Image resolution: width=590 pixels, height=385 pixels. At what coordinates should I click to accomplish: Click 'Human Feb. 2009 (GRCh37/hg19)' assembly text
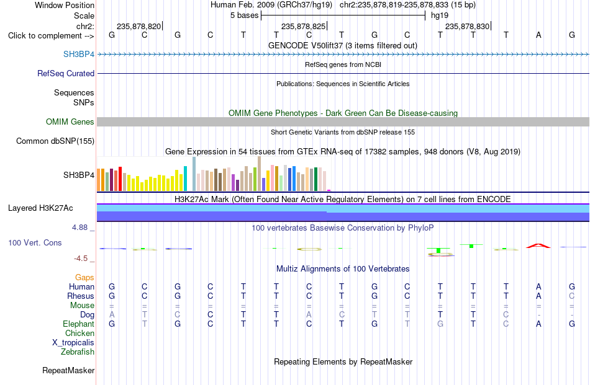point(271,5)
